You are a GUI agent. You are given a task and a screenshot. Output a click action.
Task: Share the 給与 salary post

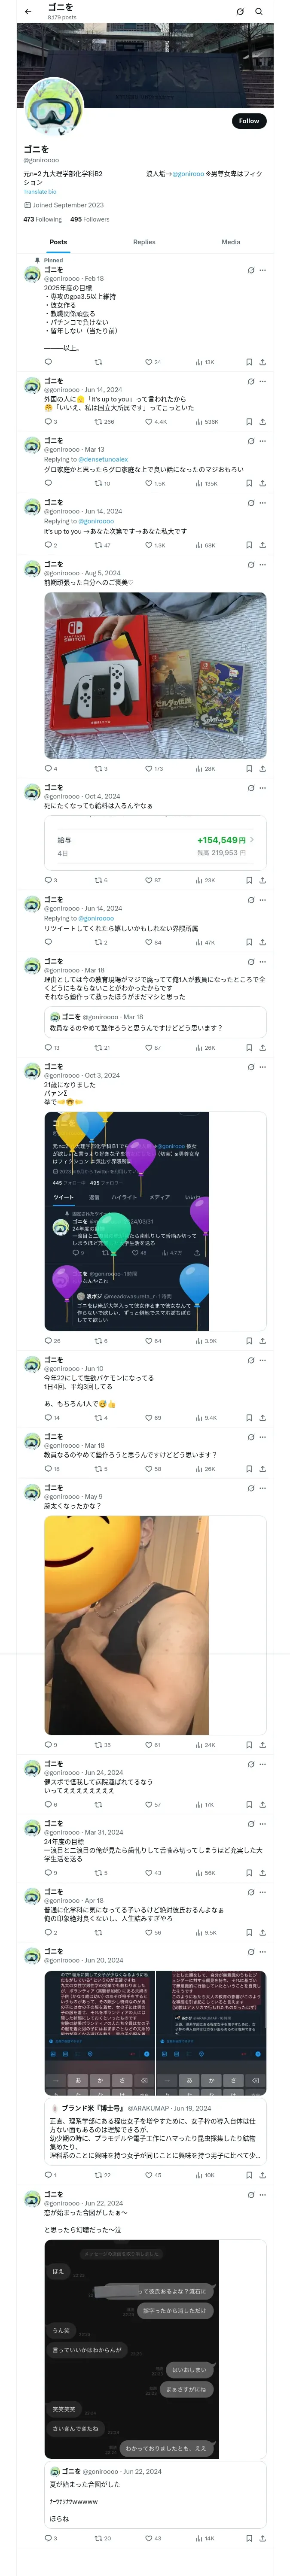[262, 880]
